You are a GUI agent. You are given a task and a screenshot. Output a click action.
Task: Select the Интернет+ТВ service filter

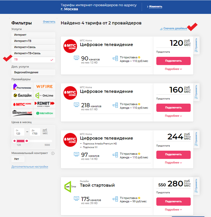[33, 41]
